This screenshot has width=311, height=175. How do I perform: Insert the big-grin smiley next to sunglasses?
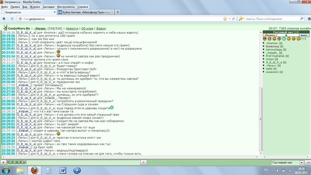(x=269, y=39)
